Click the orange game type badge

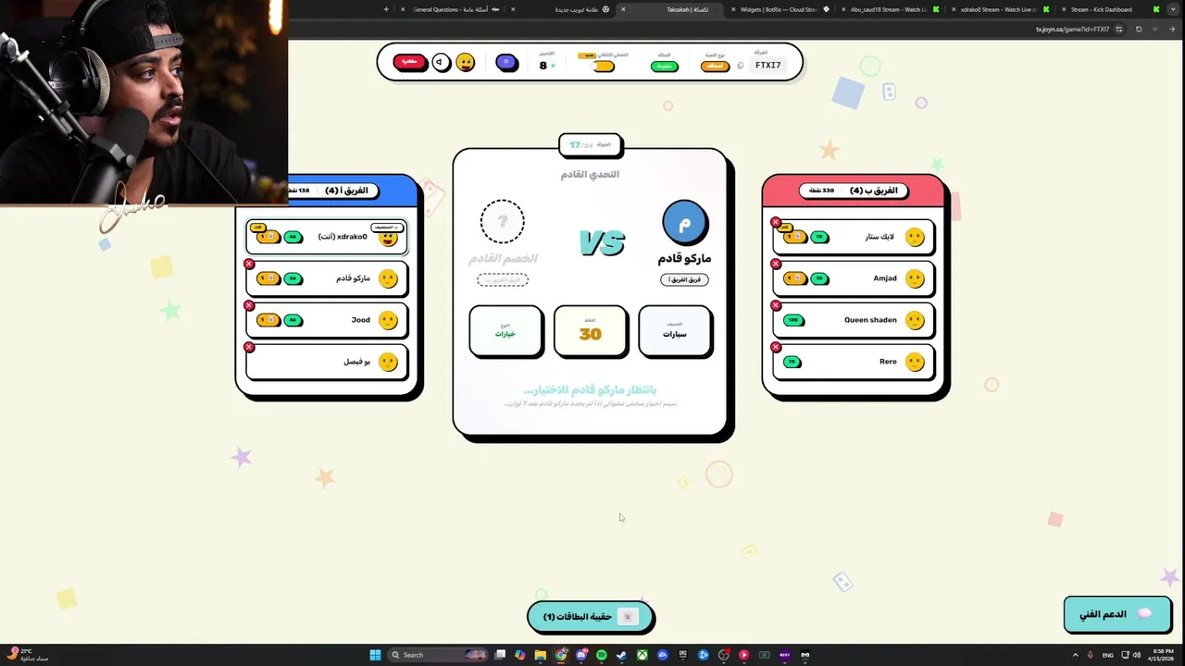tap(715, 66)
